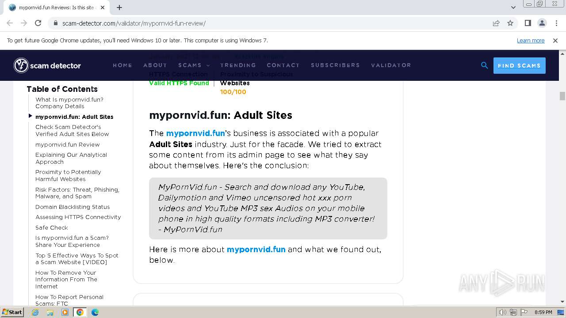Image resolution: width=566 pixels, height=318 pixels.
Task: Dismiss the Chrome update notice
Action: [x=555, y=40]
